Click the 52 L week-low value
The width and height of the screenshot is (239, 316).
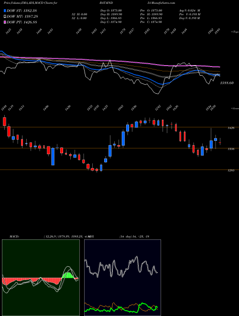click(84, 18)
